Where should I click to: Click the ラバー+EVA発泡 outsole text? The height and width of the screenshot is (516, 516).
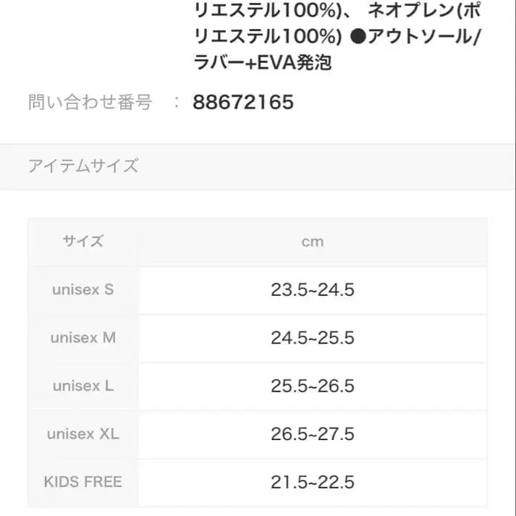pos(263,63)
